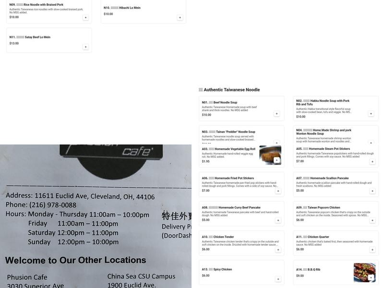This screenshot has width=384, height=288.
Task: Add Homemade Scallion Pancake
Action: (x=371, y=190)
